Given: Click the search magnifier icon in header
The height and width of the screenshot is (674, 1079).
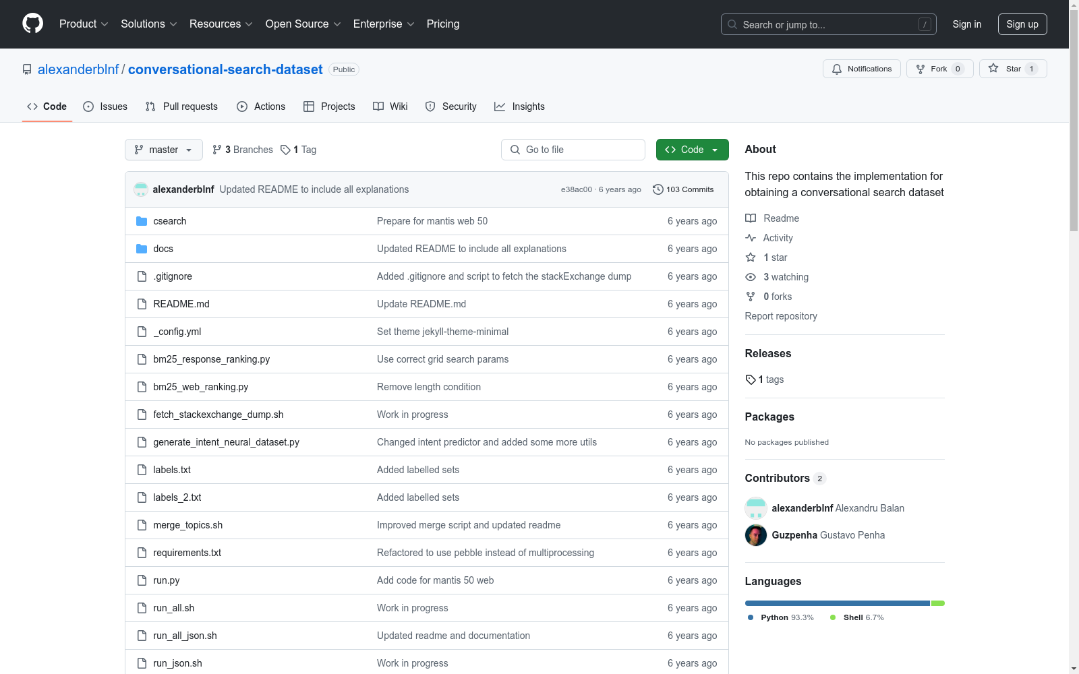Looking at the screenshot, I should pyautogui.click(x=732, y=24).
